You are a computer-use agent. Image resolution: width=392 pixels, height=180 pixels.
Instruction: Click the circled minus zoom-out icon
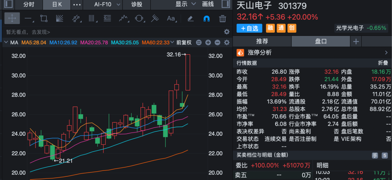tap(217, 42)
